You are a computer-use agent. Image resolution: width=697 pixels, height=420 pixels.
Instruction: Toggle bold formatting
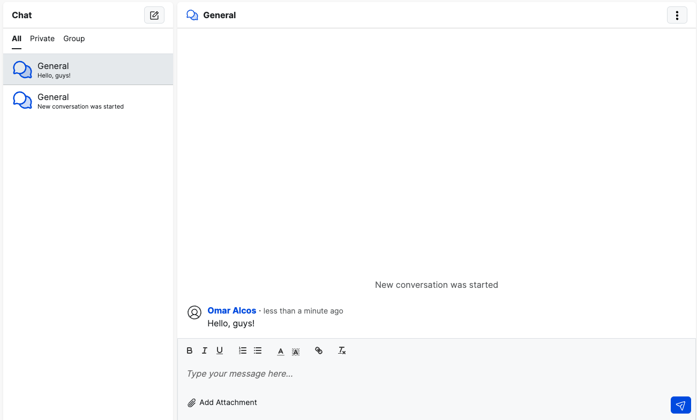tap(190, 351)
